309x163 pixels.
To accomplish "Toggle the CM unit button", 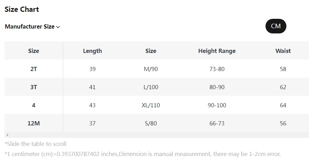I will point(276,26).
